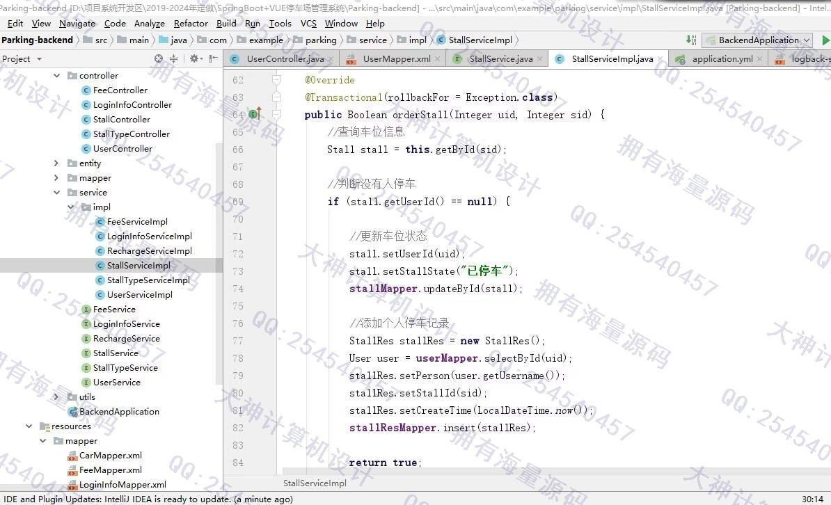Open CarMapper.xml in project tree
Screen dimensions: 831x505
105,455
